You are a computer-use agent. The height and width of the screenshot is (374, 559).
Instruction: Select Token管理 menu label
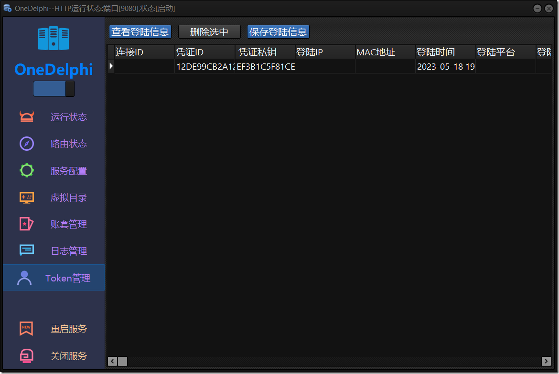pyautogui.click(x=68, y=278)
